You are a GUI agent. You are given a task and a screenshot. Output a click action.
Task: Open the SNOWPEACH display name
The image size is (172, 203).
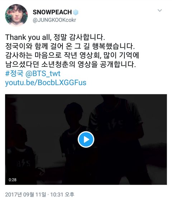[x=52, y=12]
